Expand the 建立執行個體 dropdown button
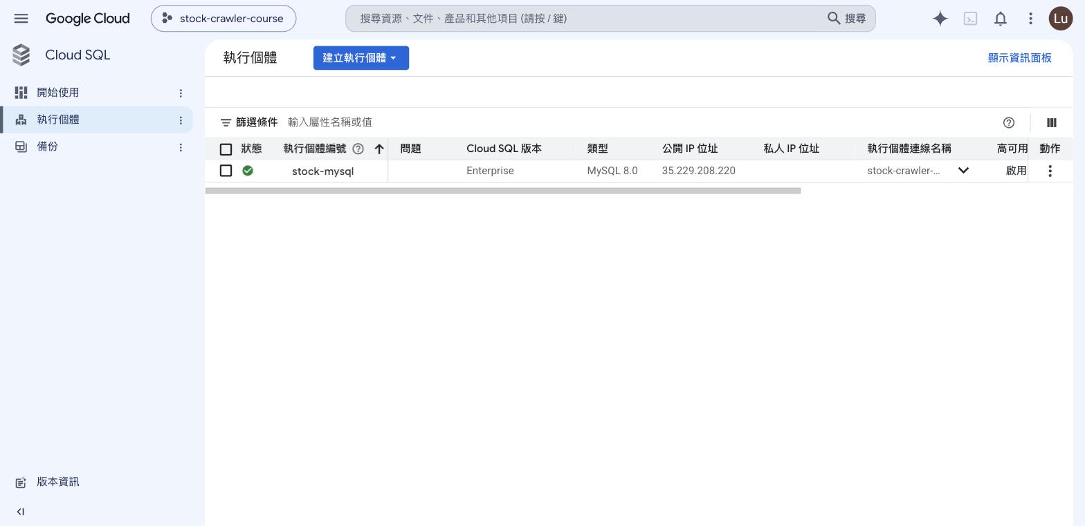The width and height of the screenshot is (1085, 526). (x=361, y=58)
